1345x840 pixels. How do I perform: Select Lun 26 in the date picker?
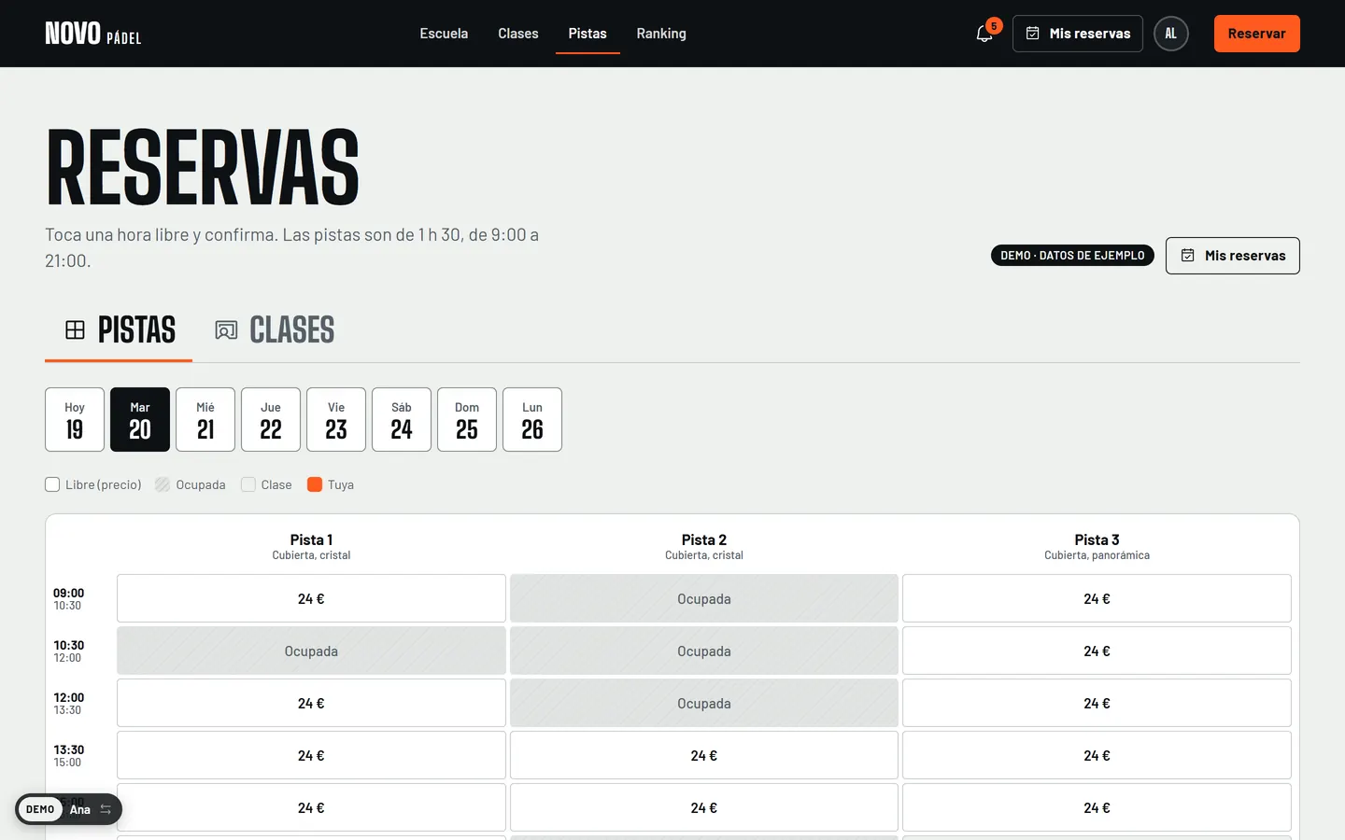pyautogui.click(x=532, y=420)
